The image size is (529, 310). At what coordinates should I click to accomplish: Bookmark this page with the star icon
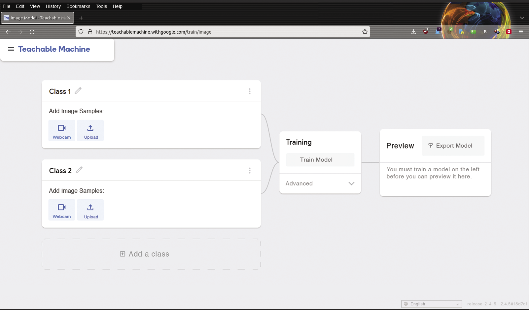365,32
